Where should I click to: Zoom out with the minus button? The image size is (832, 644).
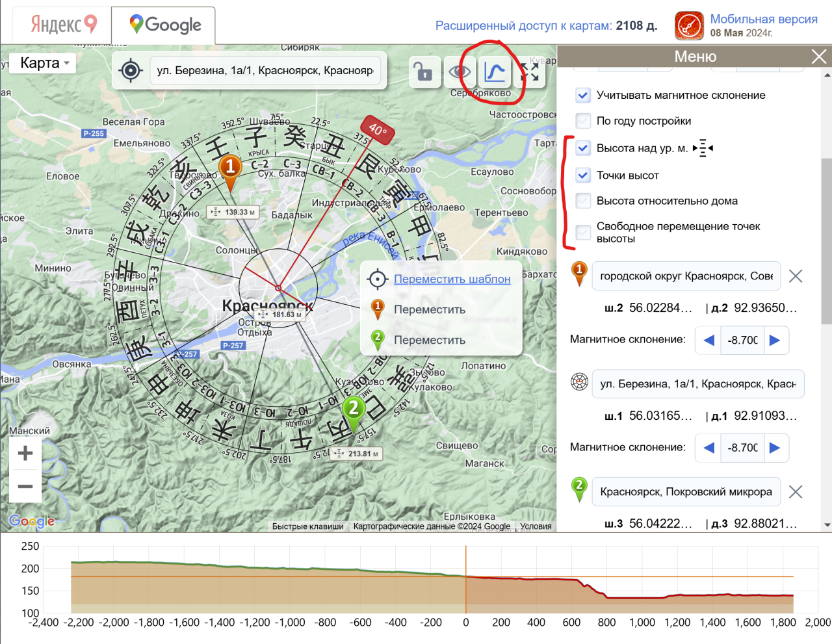tap(25, 486)
